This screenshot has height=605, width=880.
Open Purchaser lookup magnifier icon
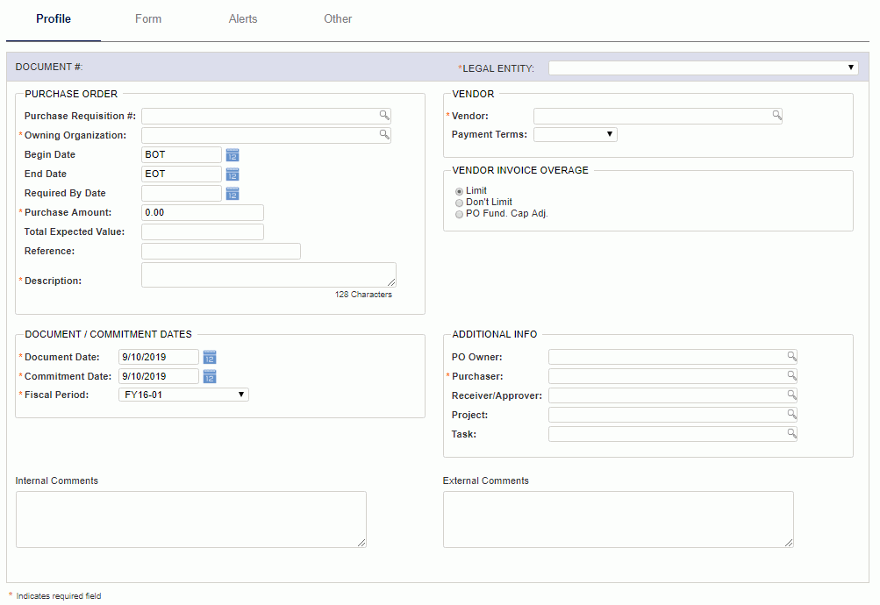792,375
